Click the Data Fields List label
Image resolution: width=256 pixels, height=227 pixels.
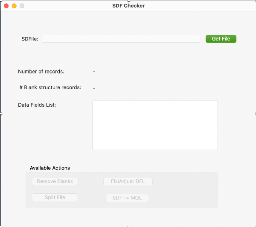(x=37, y=105)
